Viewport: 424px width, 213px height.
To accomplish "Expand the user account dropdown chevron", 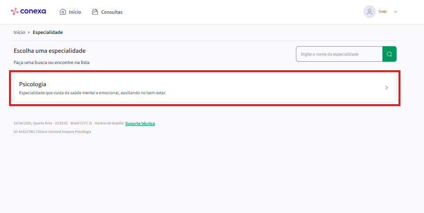I will point(396,12).
